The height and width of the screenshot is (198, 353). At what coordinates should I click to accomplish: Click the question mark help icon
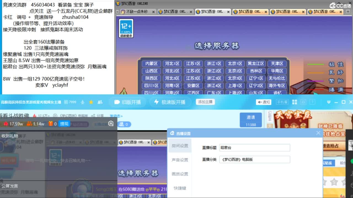click(x=313, y=102)
